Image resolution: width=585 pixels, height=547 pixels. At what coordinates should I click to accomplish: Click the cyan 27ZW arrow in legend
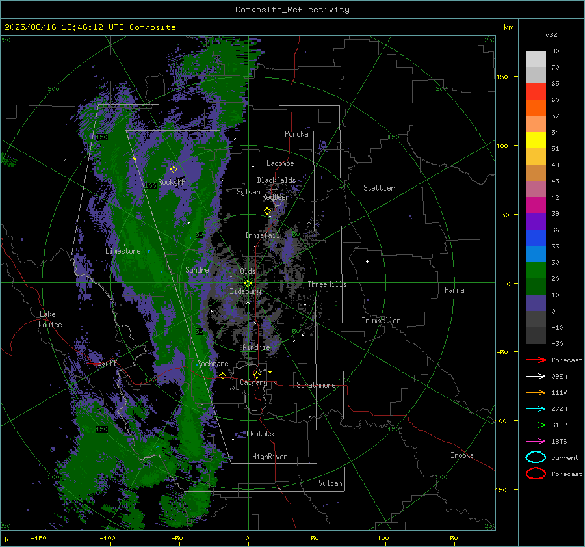[536, 409]
